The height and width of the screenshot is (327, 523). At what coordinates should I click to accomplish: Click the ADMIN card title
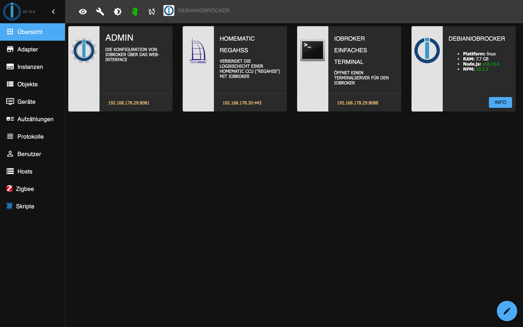pyautogui.click(x=119, y=38)
